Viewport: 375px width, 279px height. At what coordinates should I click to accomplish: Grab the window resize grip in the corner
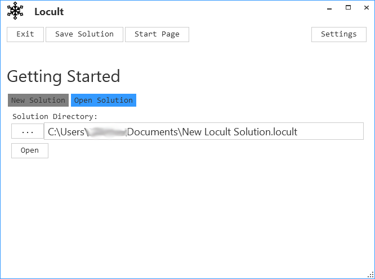[371, 275]
